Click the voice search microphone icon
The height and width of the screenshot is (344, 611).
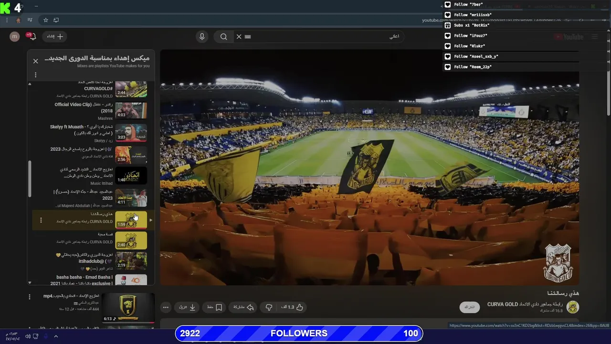pos(202,36)
